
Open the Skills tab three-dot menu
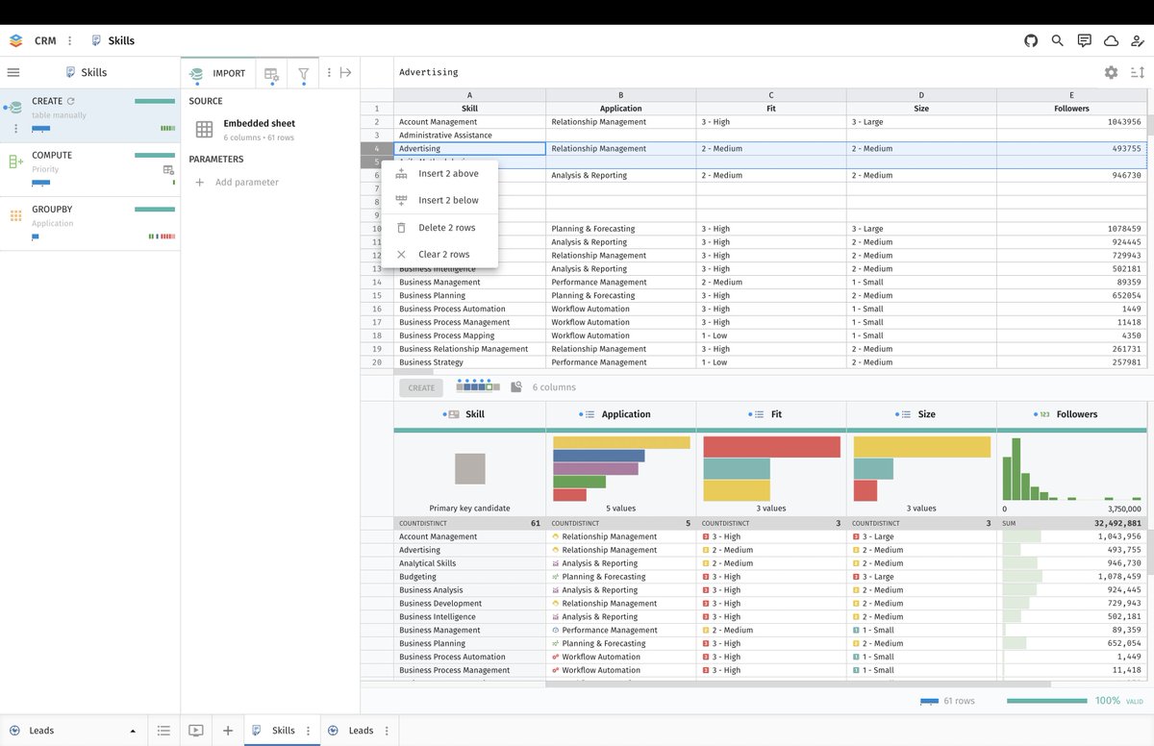pyautogui.click(x=308, y=731)
